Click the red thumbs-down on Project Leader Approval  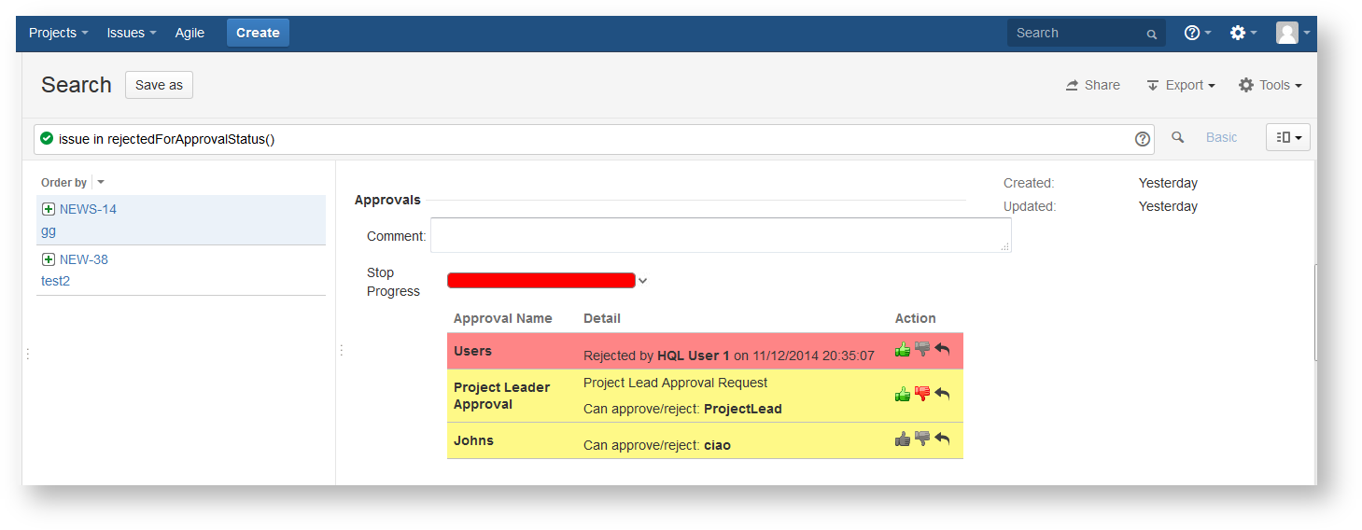tap(922, 394)
